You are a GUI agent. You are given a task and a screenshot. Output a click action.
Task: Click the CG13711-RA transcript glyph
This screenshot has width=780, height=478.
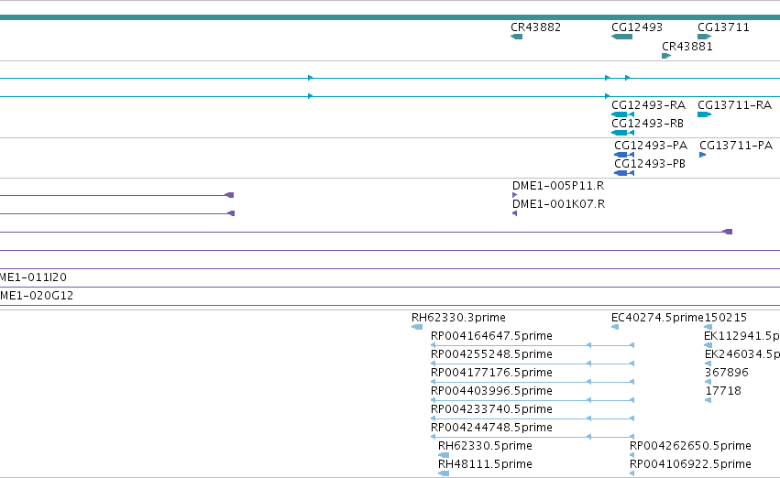point(705,114)
